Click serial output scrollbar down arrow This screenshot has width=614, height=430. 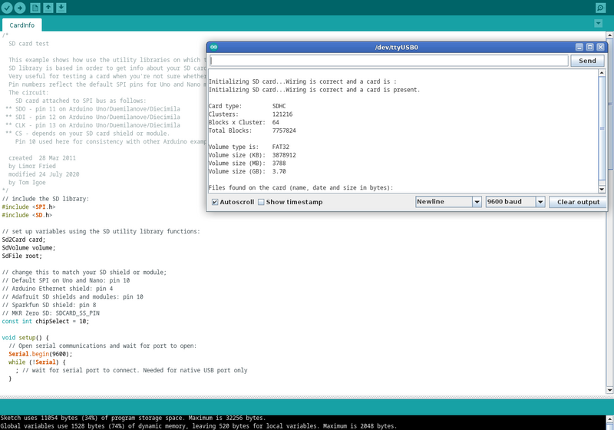click(602, 189)
